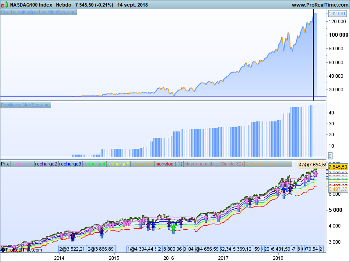Click the '2@3 866,89' order label

click(101, 249)
